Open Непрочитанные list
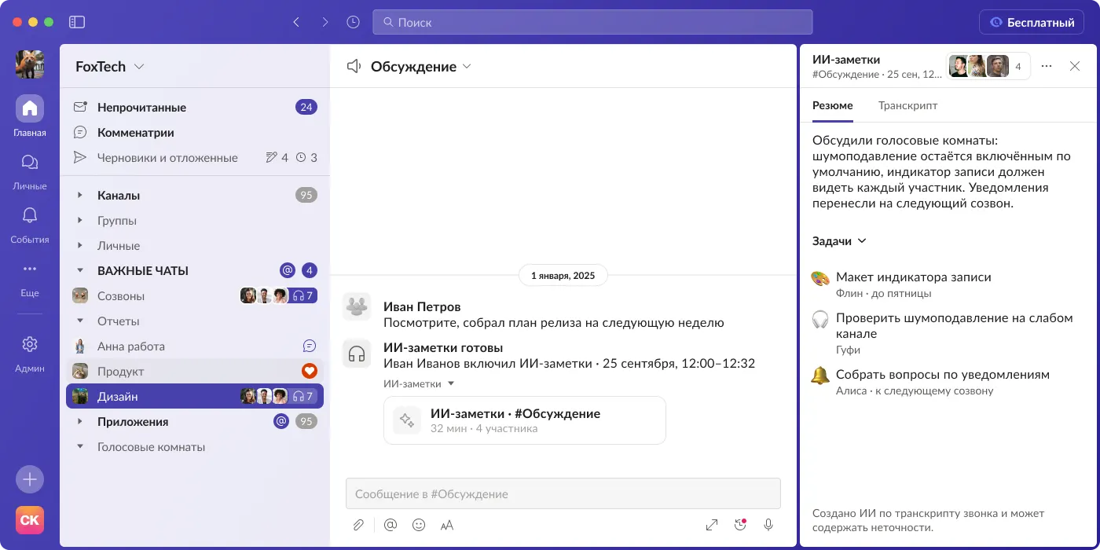 tap(195, 108)
